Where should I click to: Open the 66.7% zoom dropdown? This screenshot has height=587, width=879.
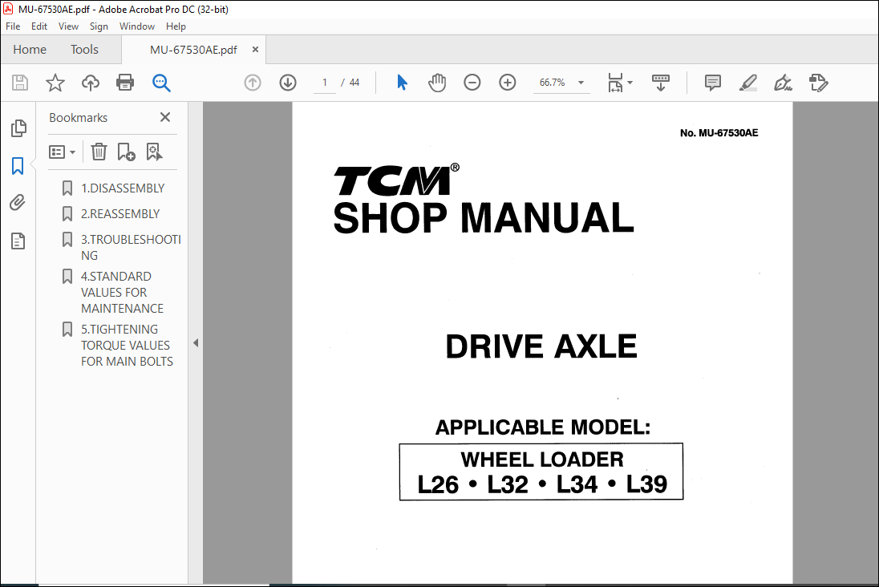click(x=561, y=83)
